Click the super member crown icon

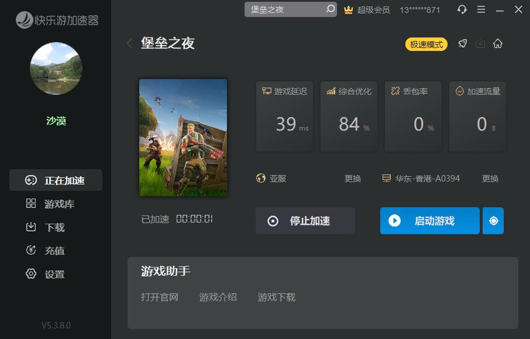pos(348,10)
